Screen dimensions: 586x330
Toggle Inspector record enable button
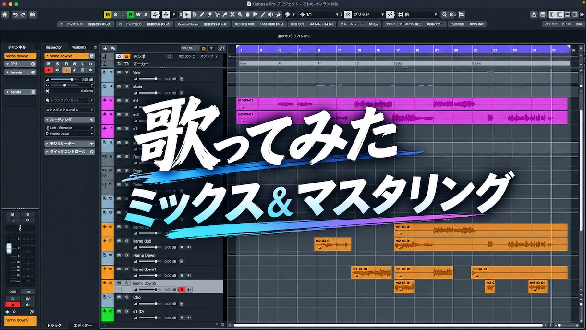[49, 70]
